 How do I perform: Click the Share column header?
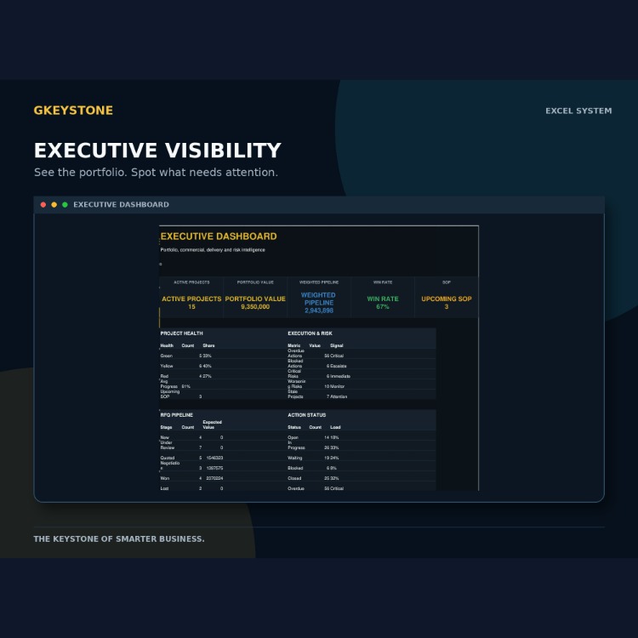coord(208,345)
